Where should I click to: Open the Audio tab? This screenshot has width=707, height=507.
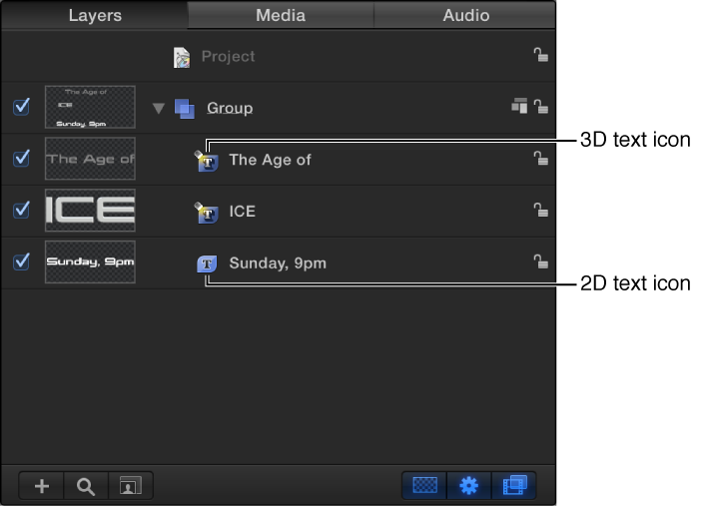pyautogui.click(x=465, y=15)
